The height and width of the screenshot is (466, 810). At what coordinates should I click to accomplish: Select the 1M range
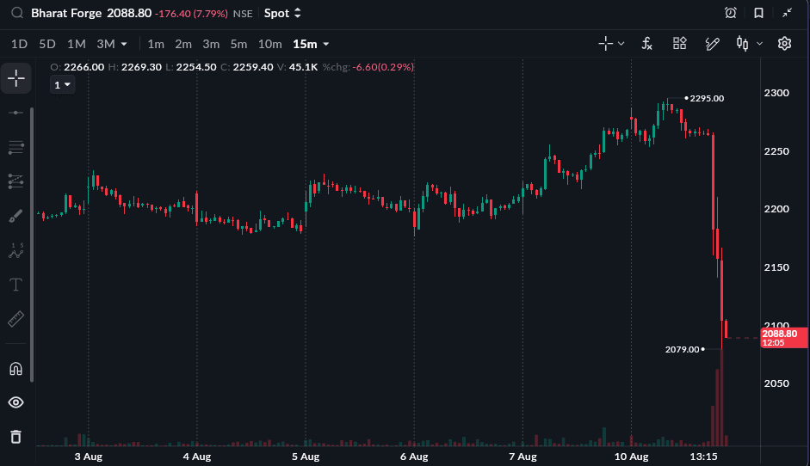(77, 44)
